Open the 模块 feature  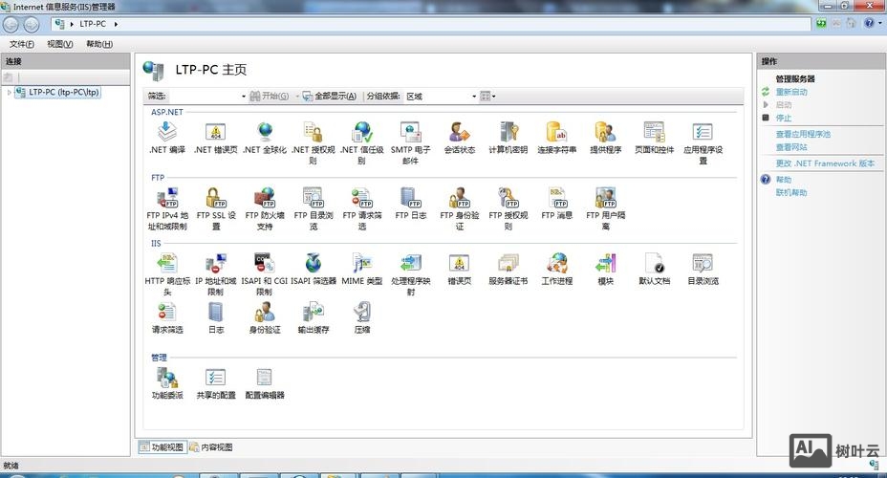(x=605, y=270)
